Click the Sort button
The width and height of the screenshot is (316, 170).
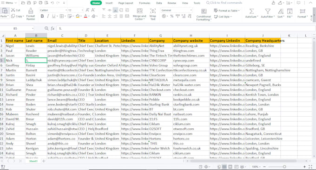coord(281,13)
